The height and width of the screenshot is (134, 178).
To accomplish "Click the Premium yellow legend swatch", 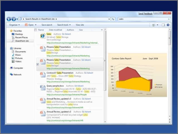I will tap(155, 85).
